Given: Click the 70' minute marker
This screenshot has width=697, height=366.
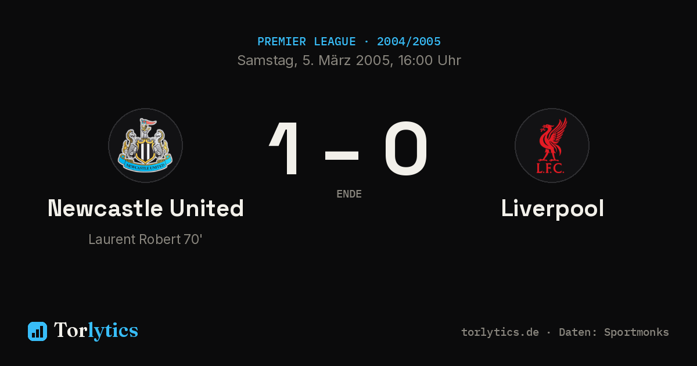Looking at the screenshot, I should coord(193,239).
